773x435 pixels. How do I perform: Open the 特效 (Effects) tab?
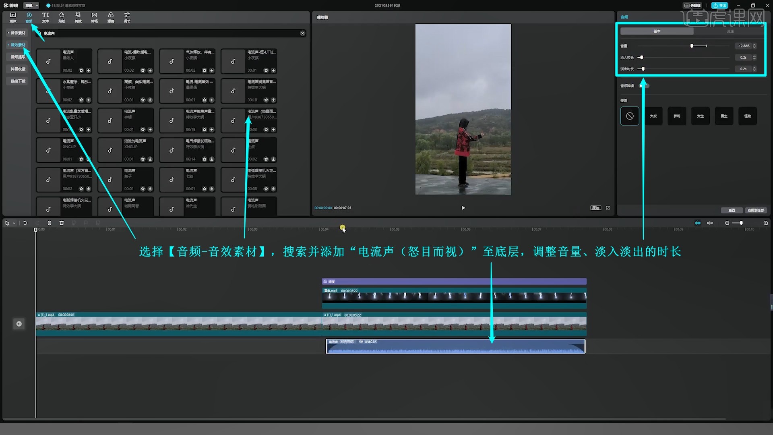pos(78,17)
